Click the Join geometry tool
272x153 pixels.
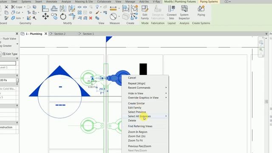coord(16,18)
